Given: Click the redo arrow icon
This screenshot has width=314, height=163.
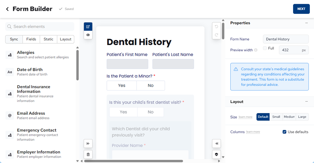Looking at the screenshot, I should click(216, 35).
